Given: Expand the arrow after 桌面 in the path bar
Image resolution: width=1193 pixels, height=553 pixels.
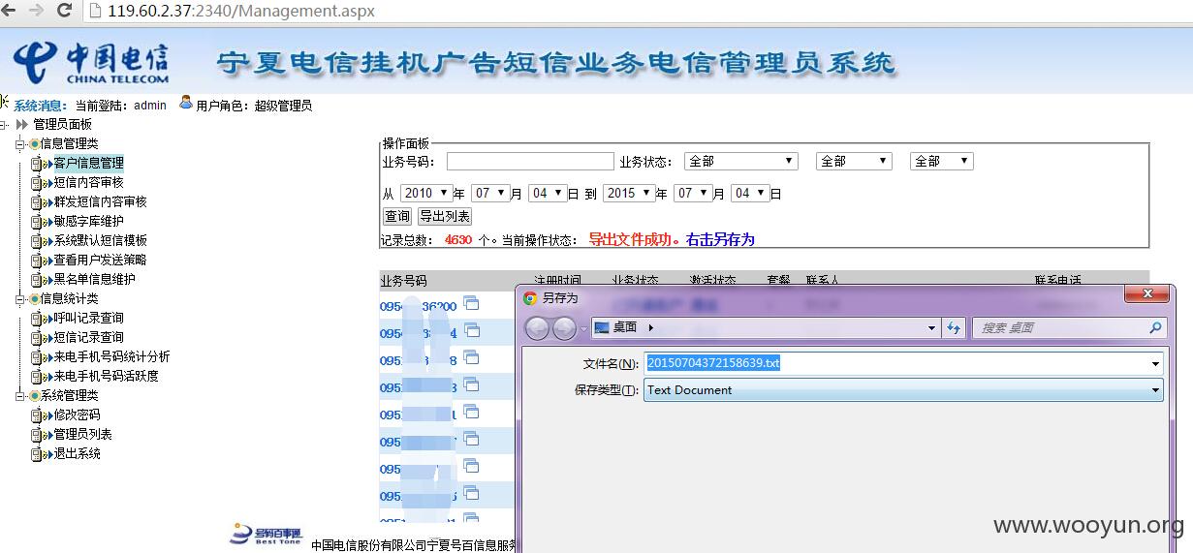Looking at the screenshot, I should (650, 327).
